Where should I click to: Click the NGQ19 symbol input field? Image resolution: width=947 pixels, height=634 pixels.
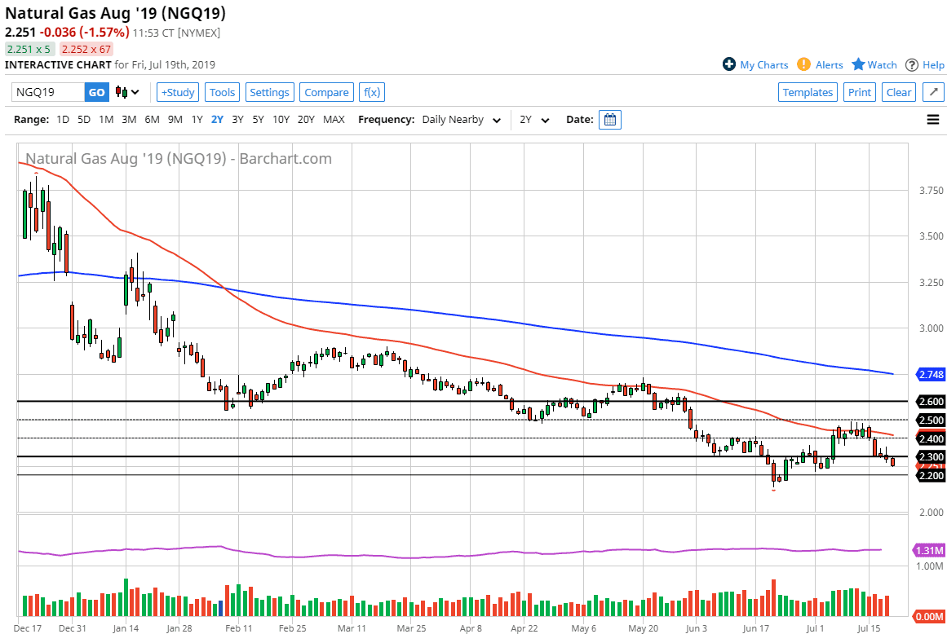pos(49,92)
